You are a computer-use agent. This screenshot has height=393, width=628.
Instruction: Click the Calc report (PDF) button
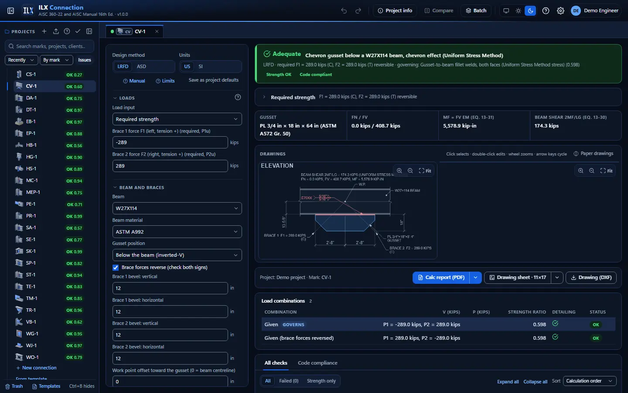(441, 277)
